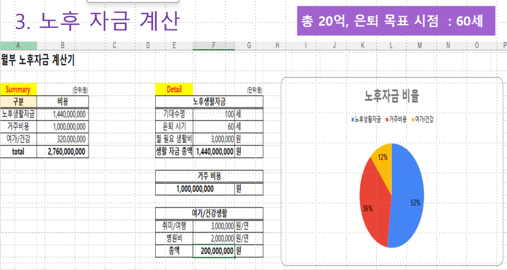Select Summary value 1,000,000,000
Viewport: 507px width, 270px height.
coord(63,126)
